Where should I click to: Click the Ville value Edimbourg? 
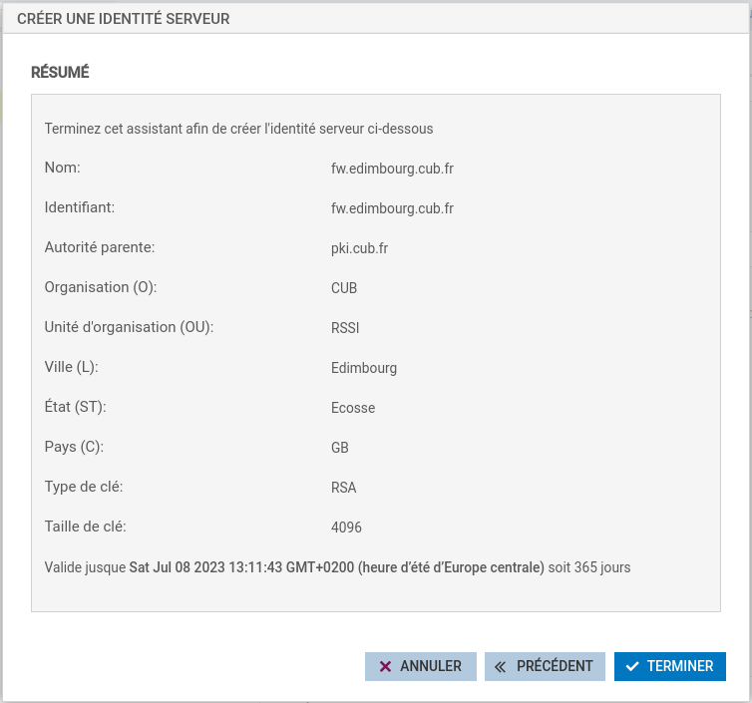tap(364, 368)
